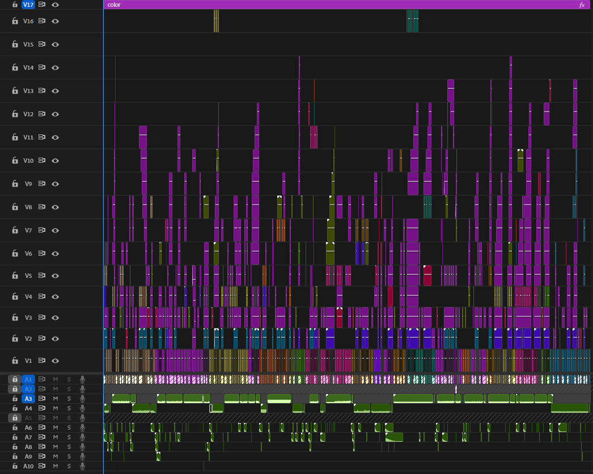Image resolution: width=593 pixels, height=474 pixels.
Task: Toggle track lock on V16
Action: pos(15,21)
